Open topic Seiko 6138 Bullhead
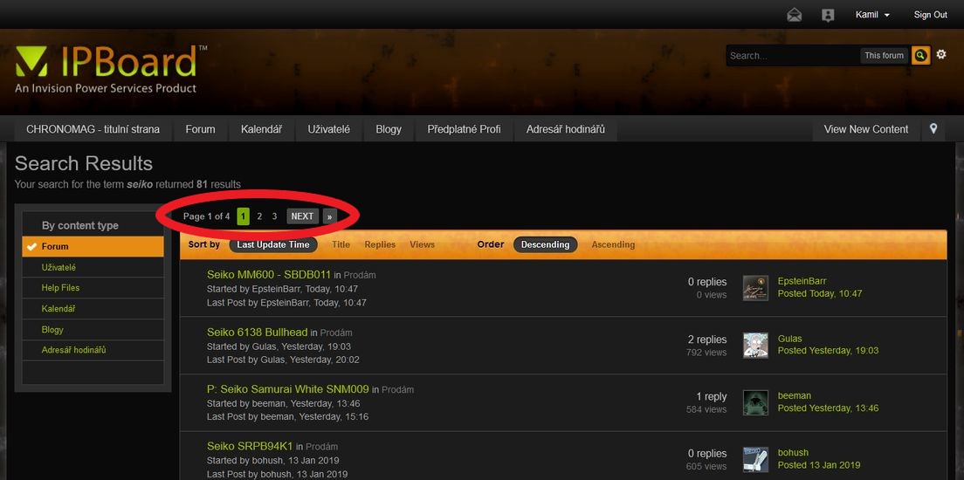Screen dimensions: 964x480 [257, 333]
